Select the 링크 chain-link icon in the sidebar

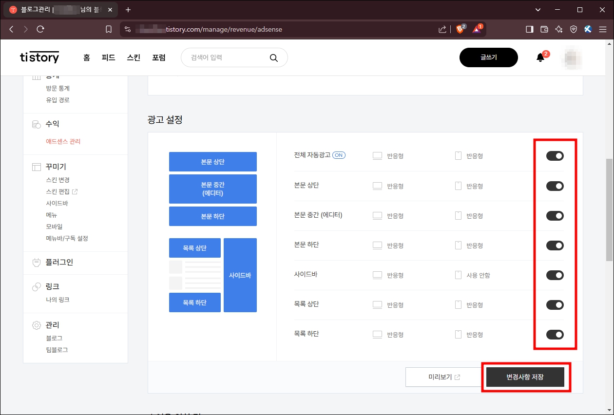point(37,286)
